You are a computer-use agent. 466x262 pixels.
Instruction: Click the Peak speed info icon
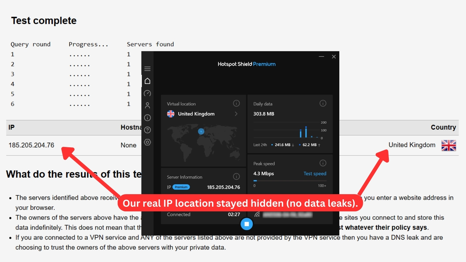pyautogui.click(x=323, y=163)
